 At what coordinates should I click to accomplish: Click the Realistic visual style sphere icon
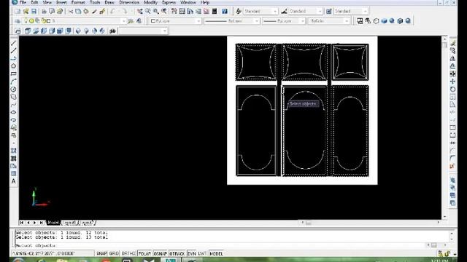point(392,21)
